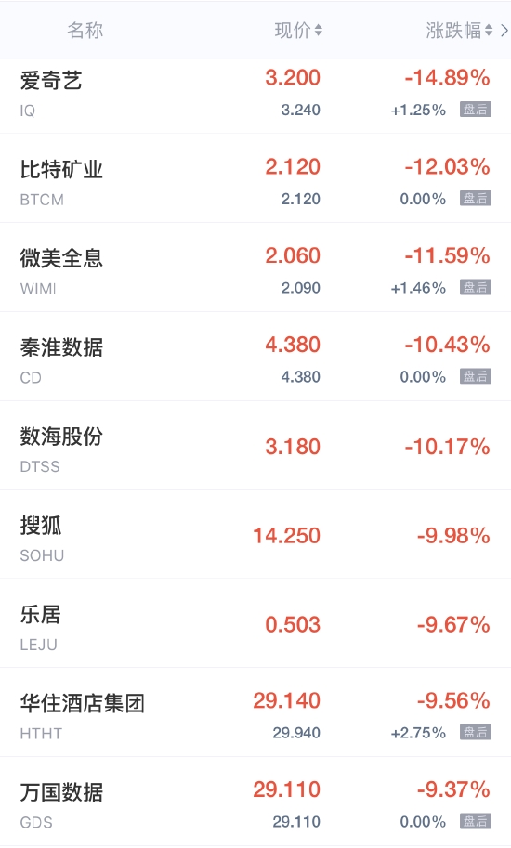
Task: Open 搜狐 SOHU stock row
Action: coord(255,534)
